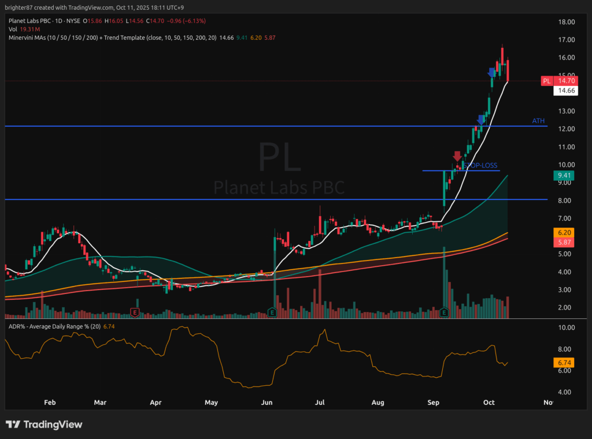Click the red PL symbol tag
This screenshot has width=592, height=439.
click(x=546, y=81)
